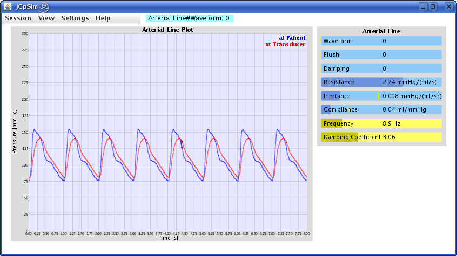Click the Flush slider bar

pyautogui.click(x=381, y=54)
